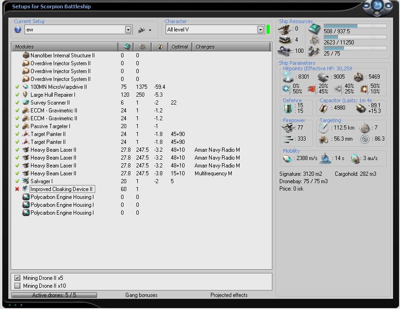Click the powergrid usage bar
This screenshot has width=400, height=309.
click(x=355, y=37)
